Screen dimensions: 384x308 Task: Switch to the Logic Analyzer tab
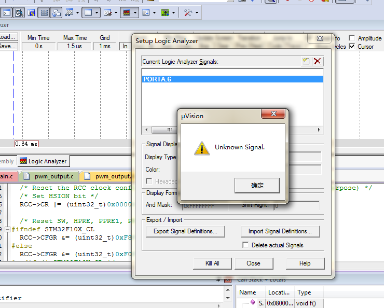(x=44, y=161)
